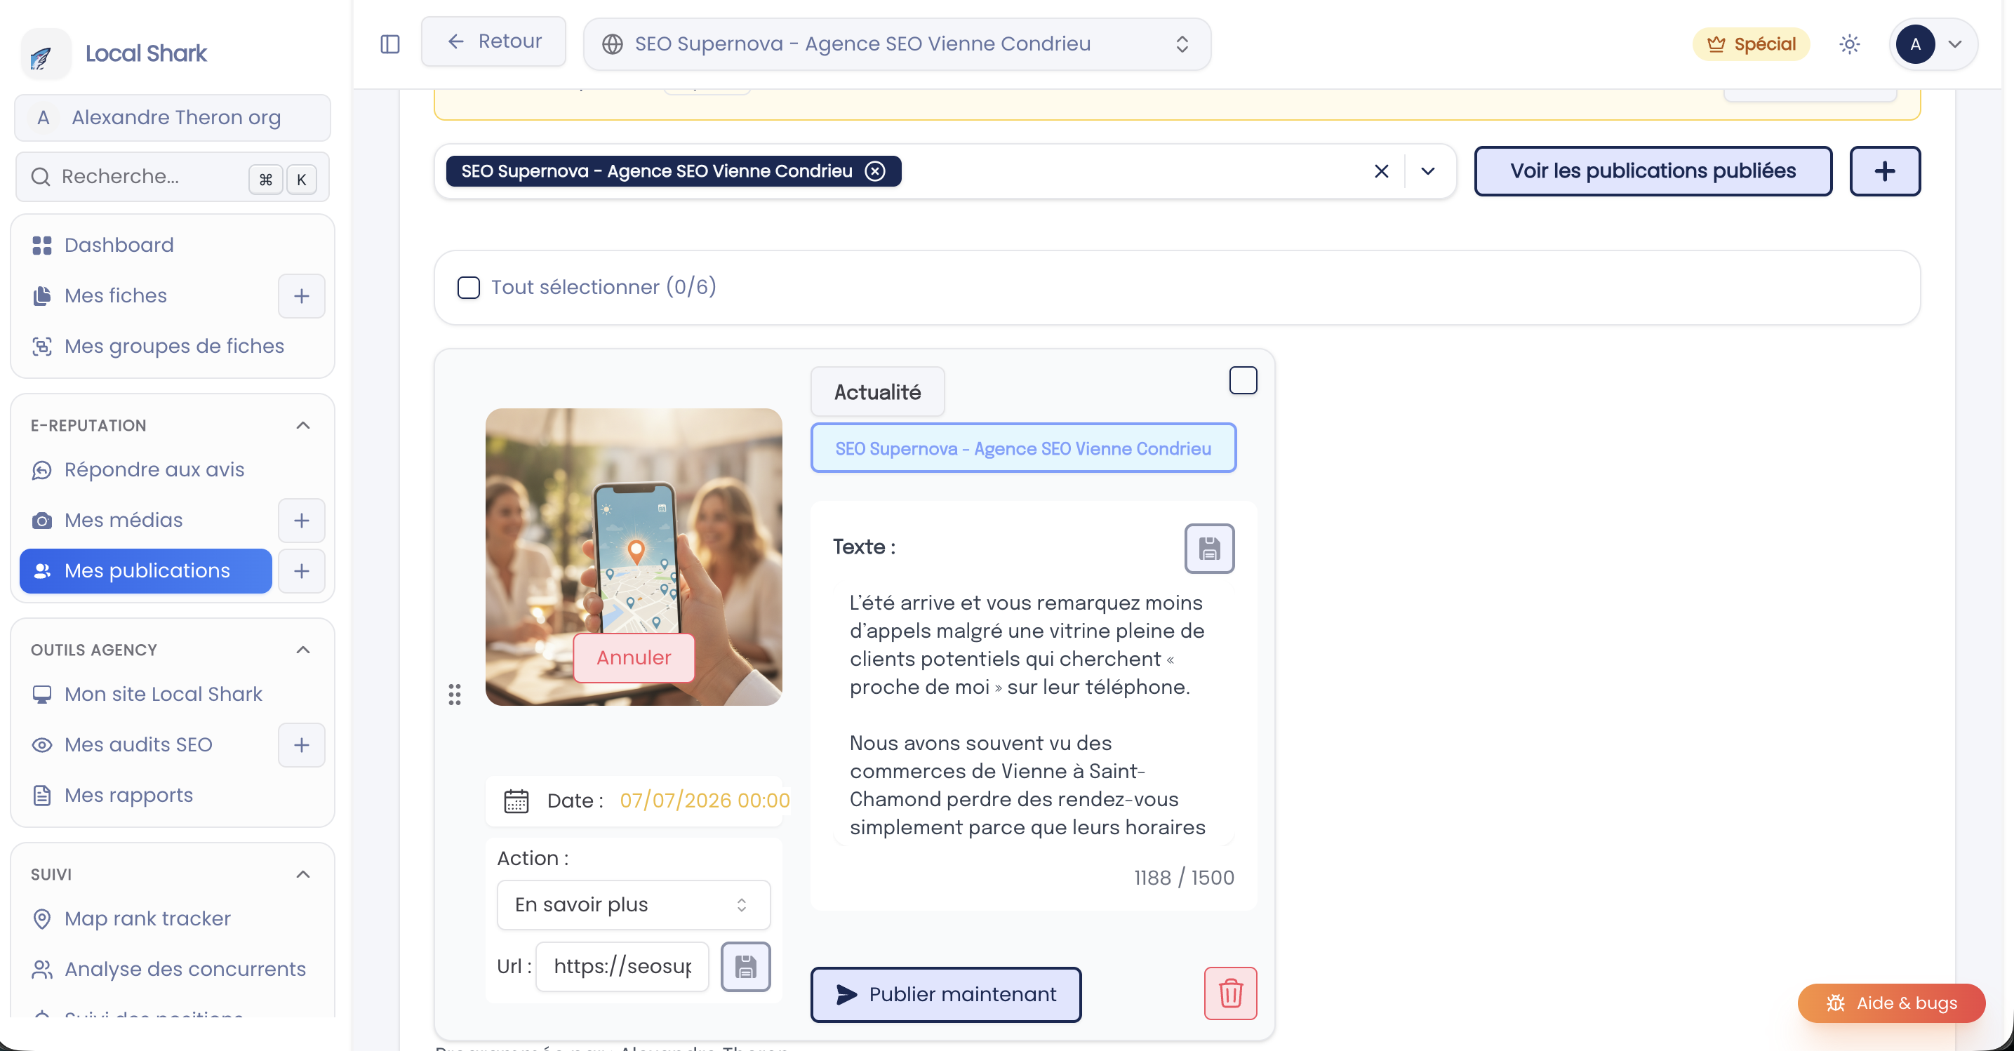
Task: Switch theme with the sun icon
Action: (1849, 43)
